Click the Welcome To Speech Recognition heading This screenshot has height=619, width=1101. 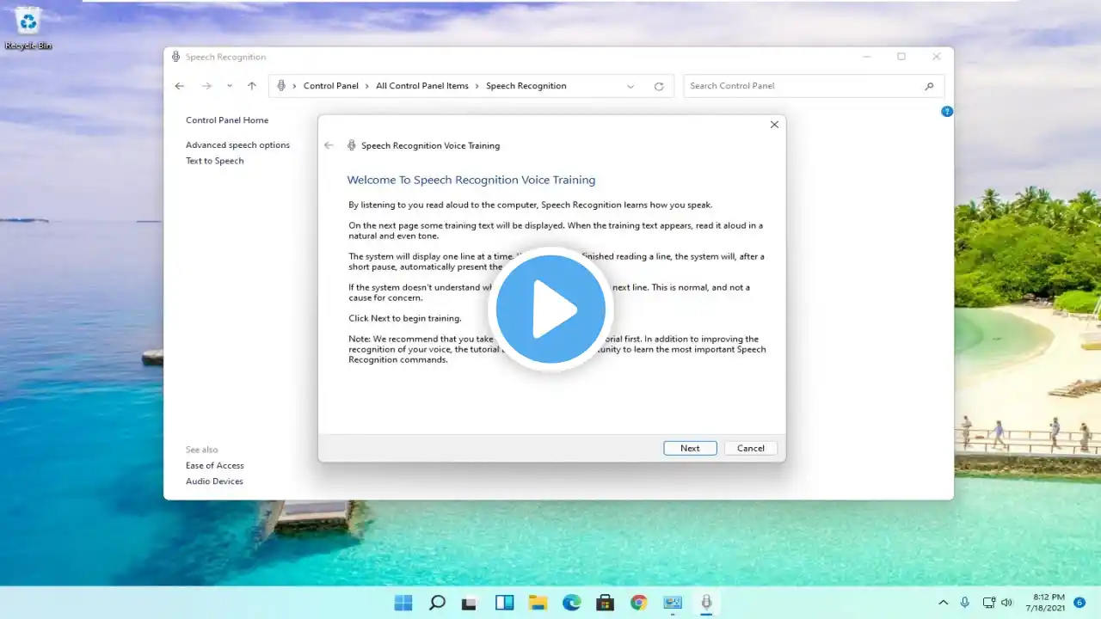pyautogui.click(x=471, y=180)
